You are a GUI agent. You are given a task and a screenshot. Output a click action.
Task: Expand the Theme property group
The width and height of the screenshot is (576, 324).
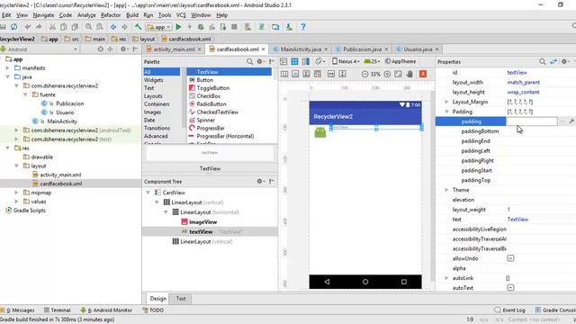tap(446, 190)
